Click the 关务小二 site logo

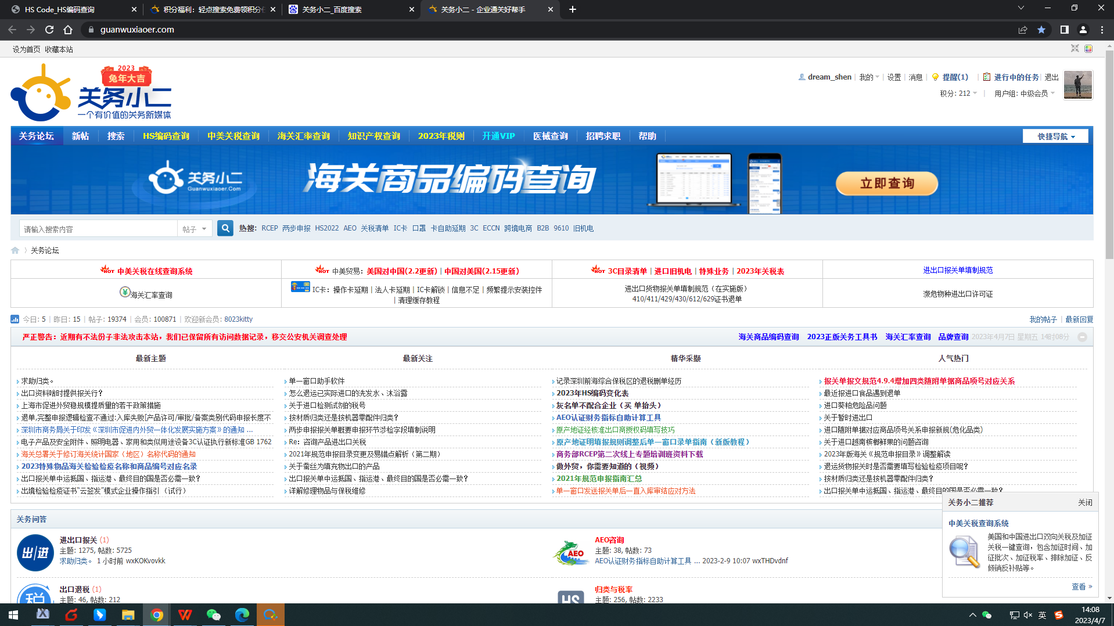[x=91, y=93]
